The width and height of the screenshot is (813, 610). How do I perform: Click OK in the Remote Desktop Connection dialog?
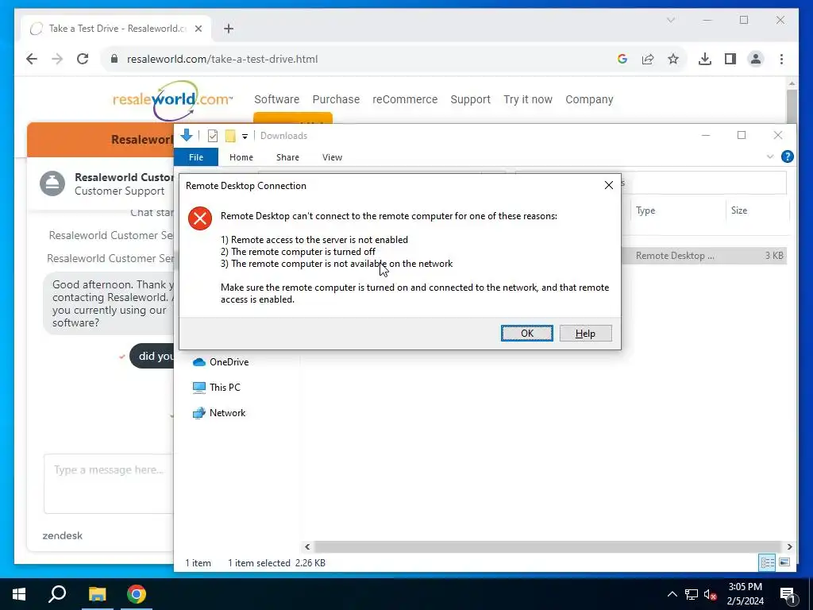coord(527,333)
